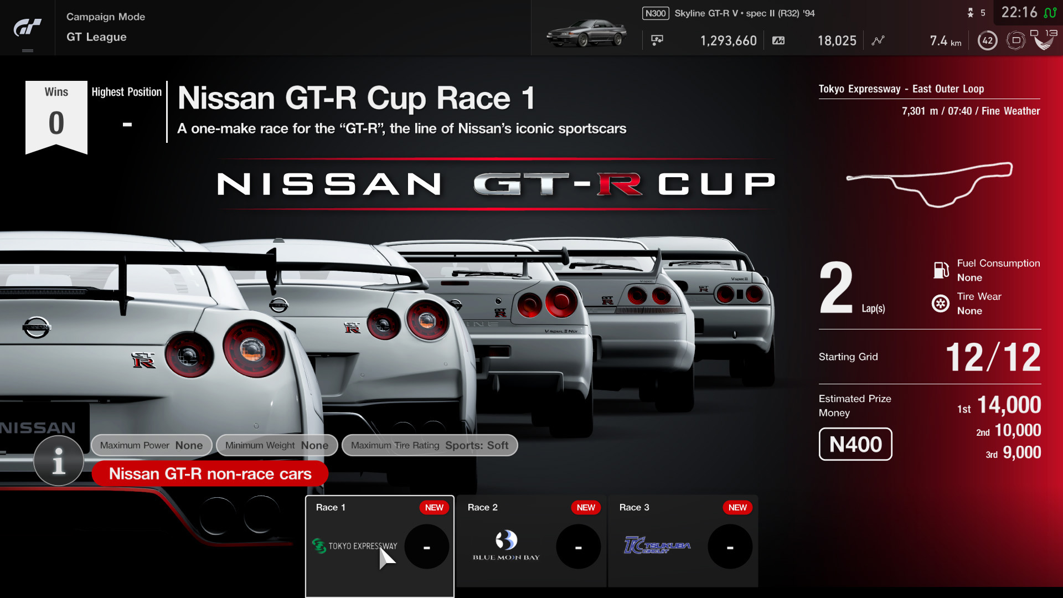1063x598 pixels.
Task: Click the Tire Wear snowflake icon
Action: (x=940, y=303)
